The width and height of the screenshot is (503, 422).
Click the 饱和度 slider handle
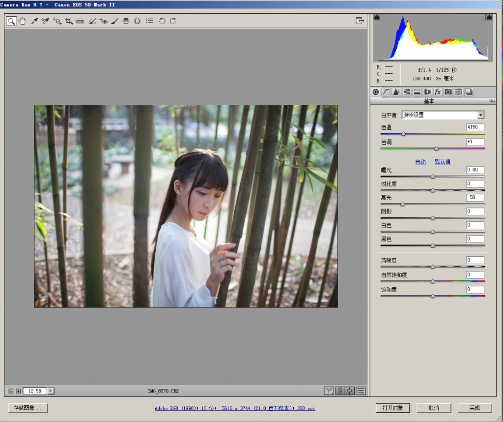[x=433, y=296]
